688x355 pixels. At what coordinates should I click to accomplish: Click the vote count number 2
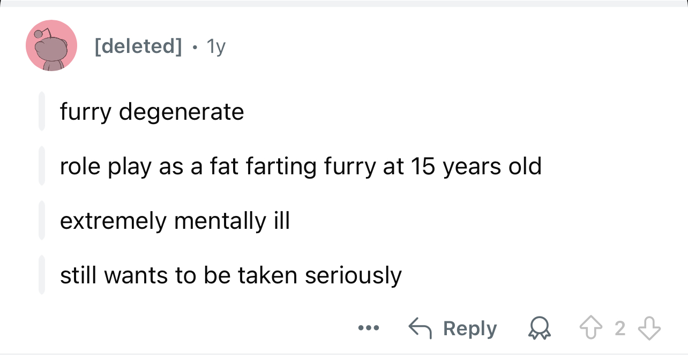click(620, 328)
